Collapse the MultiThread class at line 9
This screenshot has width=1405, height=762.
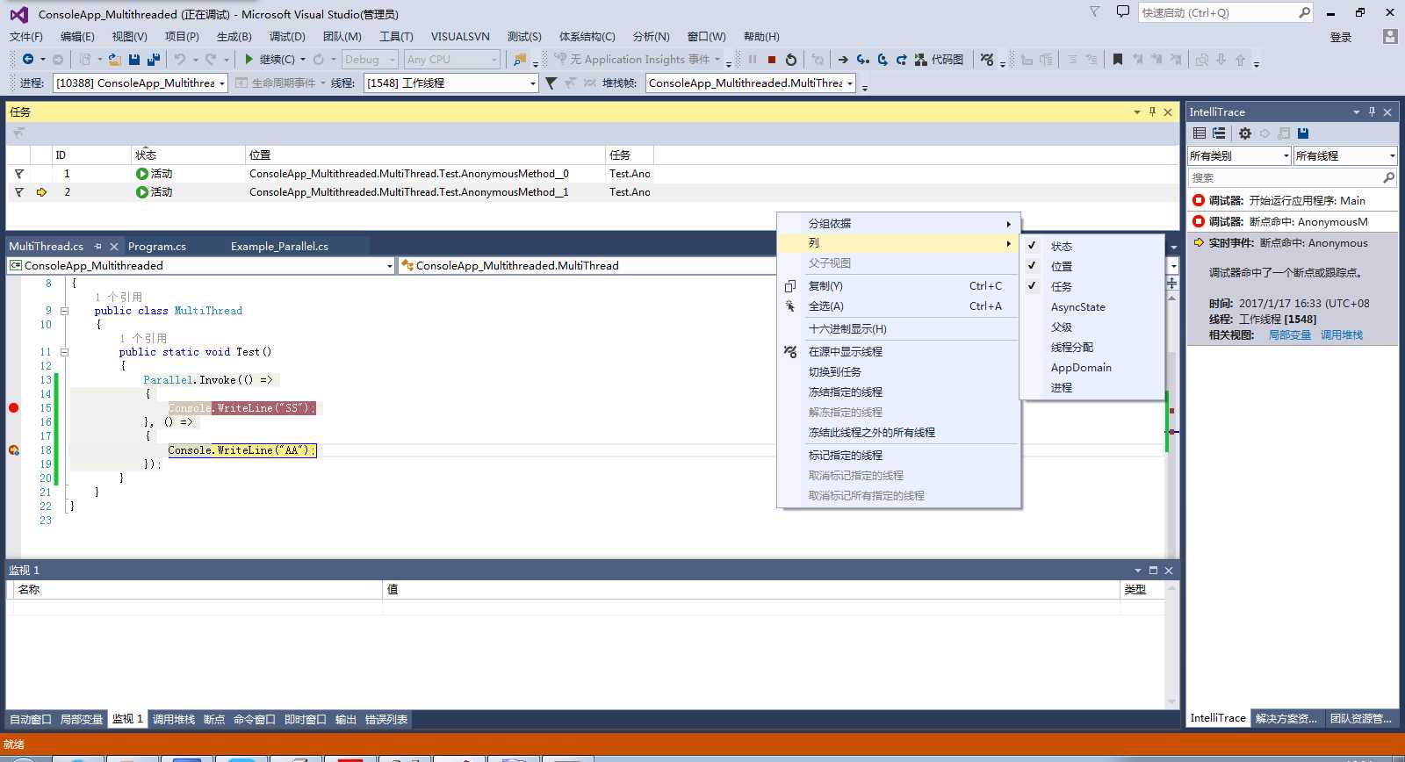point(64,311)
